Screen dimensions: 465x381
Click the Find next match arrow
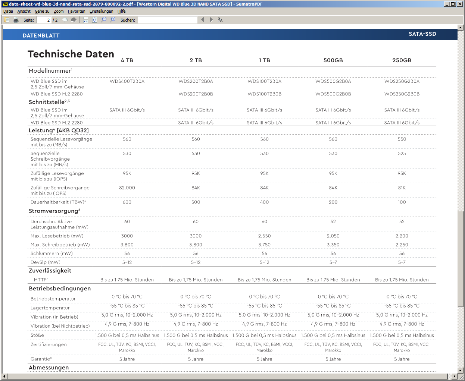211,20
